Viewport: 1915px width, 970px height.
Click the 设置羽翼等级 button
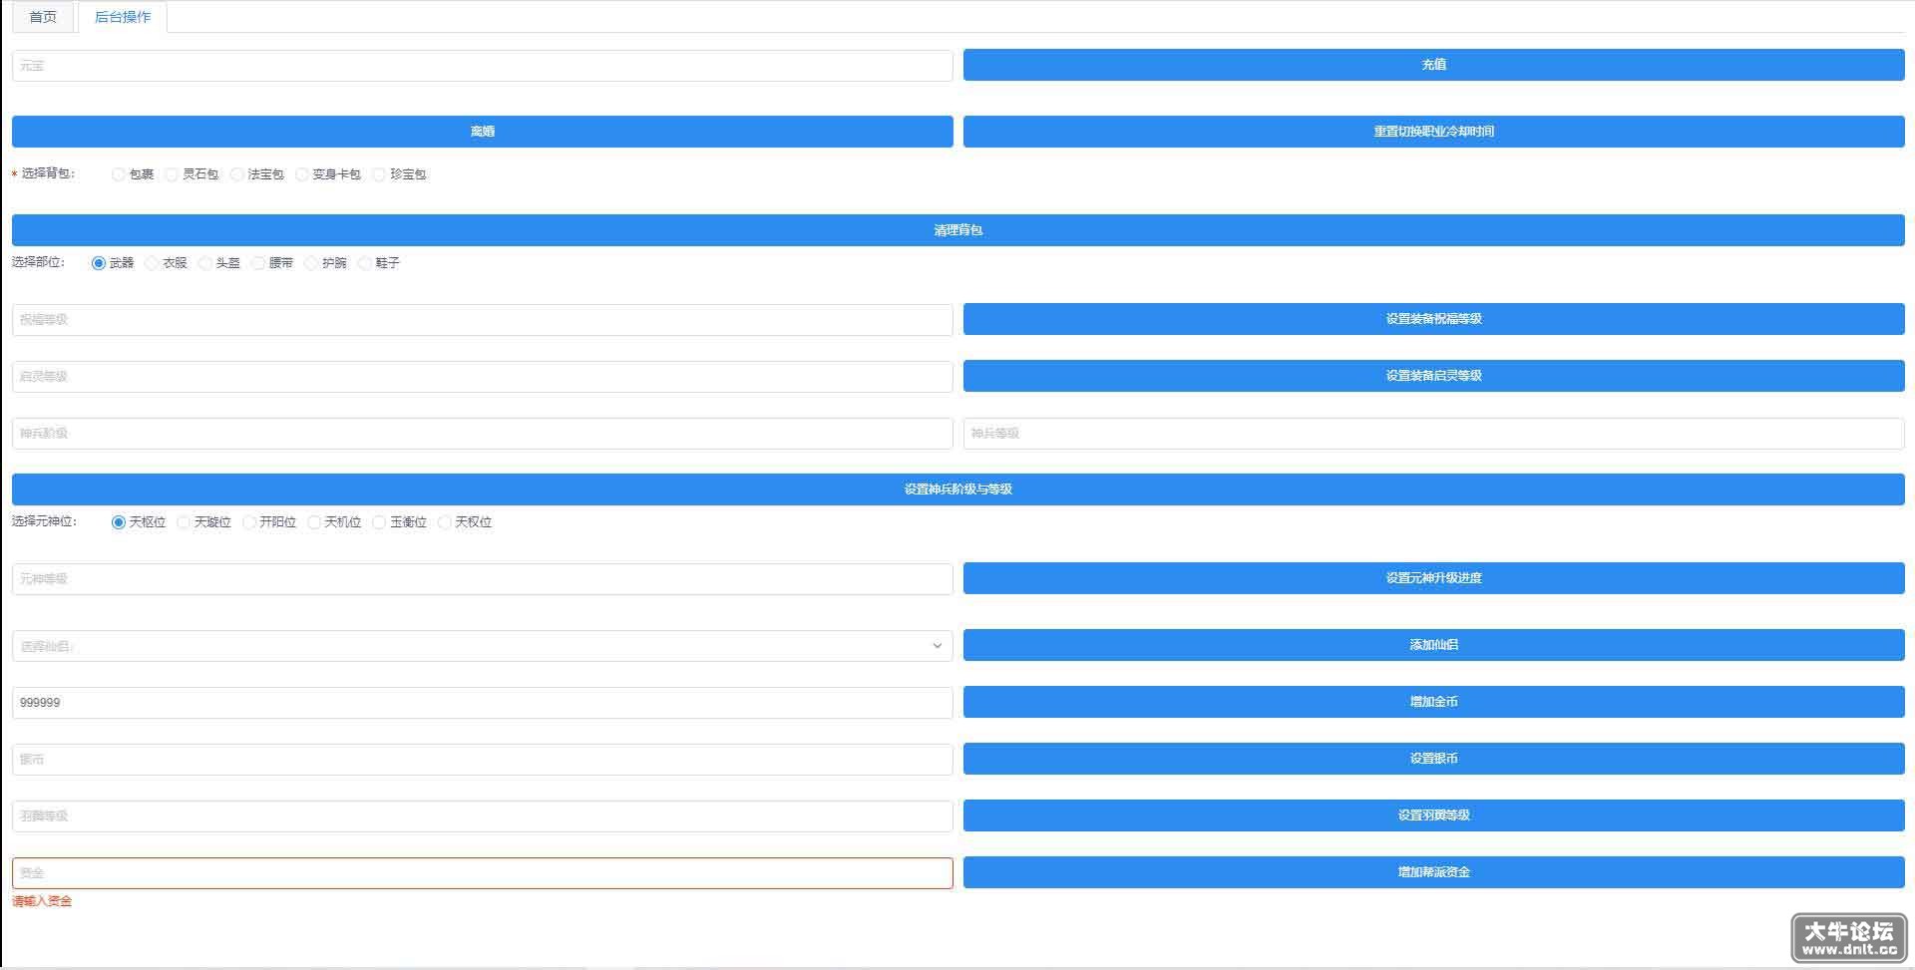click(x=1433, y=815)
